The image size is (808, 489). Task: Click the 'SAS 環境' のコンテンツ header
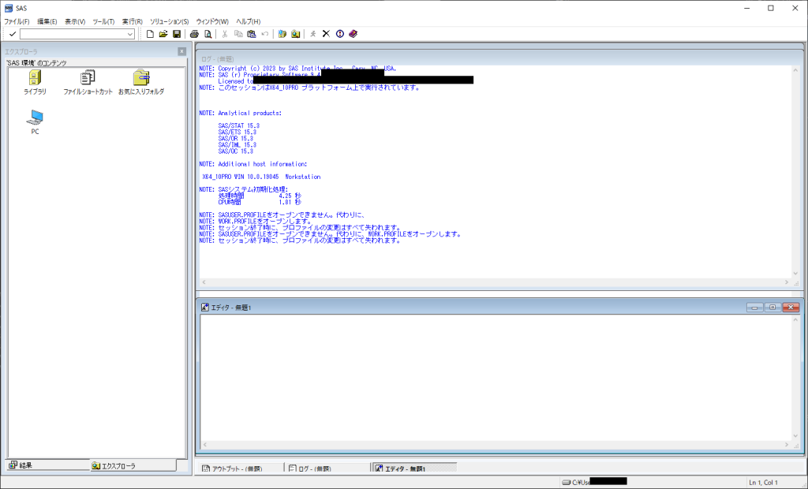click(x=36, y=63)
